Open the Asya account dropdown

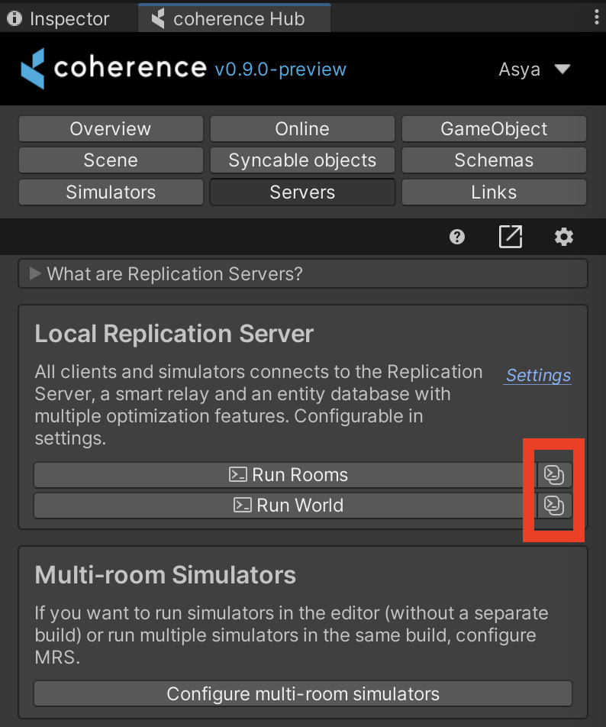click(534, 69)
